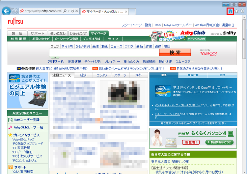Open 東日本大震災 関連リンク集 link

click(170, 162)
